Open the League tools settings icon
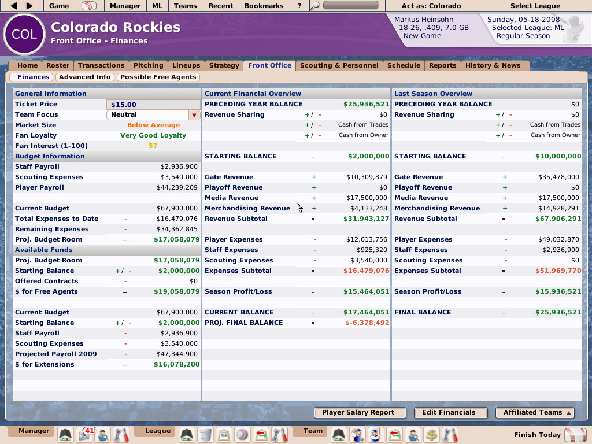The height and width of the screenshot is (444, 592). 280,435
